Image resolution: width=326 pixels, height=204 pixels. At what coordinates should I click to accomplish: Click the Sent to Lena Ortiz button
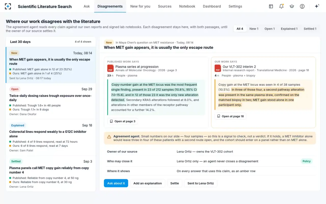201,183
